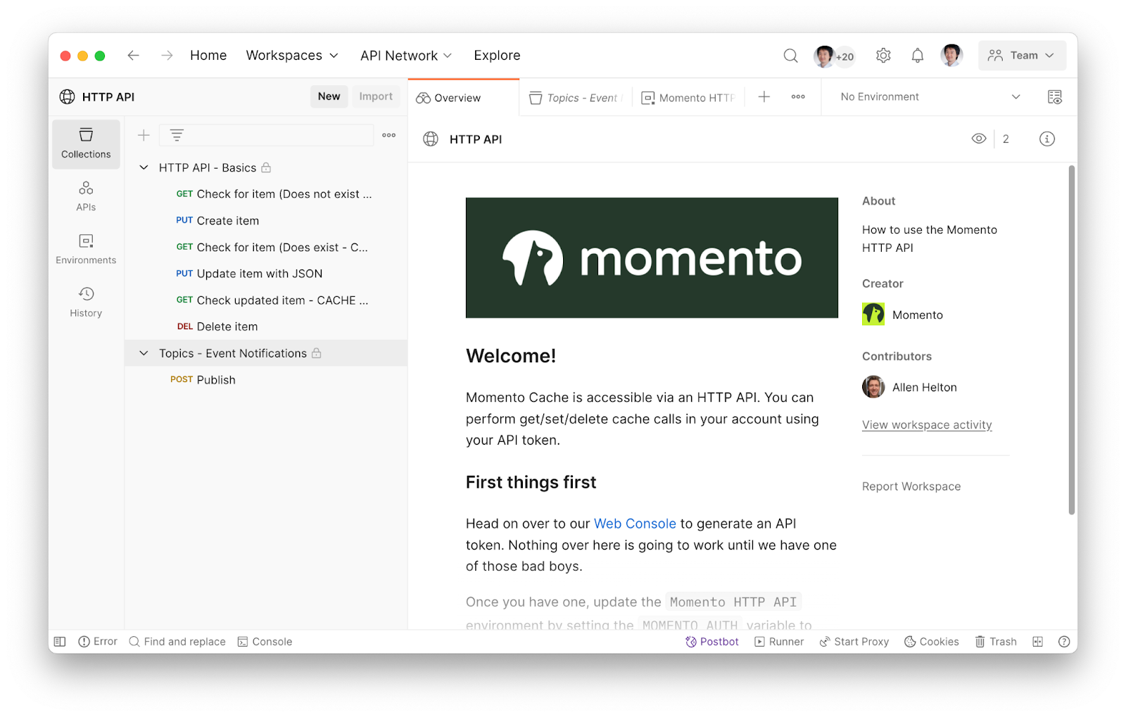Open the No Environment dropdown
1126x717 pixels.
(930, 97)
